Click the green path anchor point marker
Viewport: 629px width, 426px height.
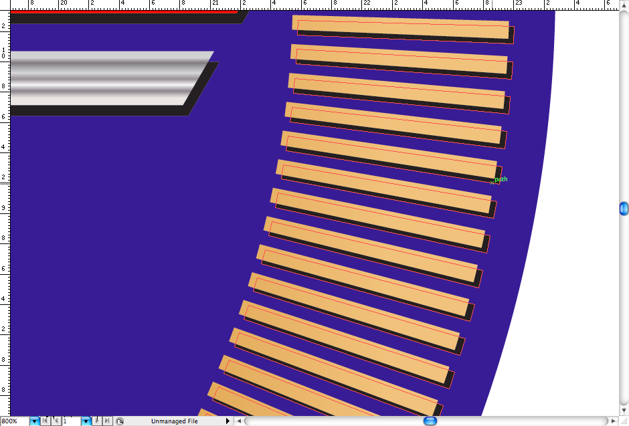pyautogui.click(x=492, y=183)
